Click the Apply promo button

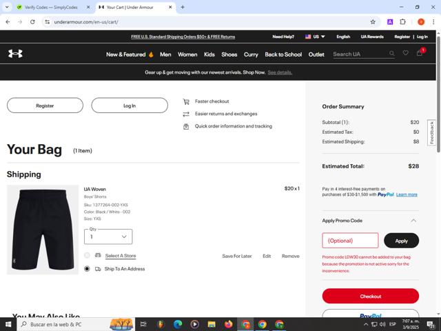[x=401, y=241]
